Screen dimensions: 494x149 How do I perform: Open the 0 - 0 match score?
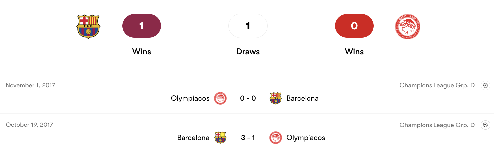(248, 98)
